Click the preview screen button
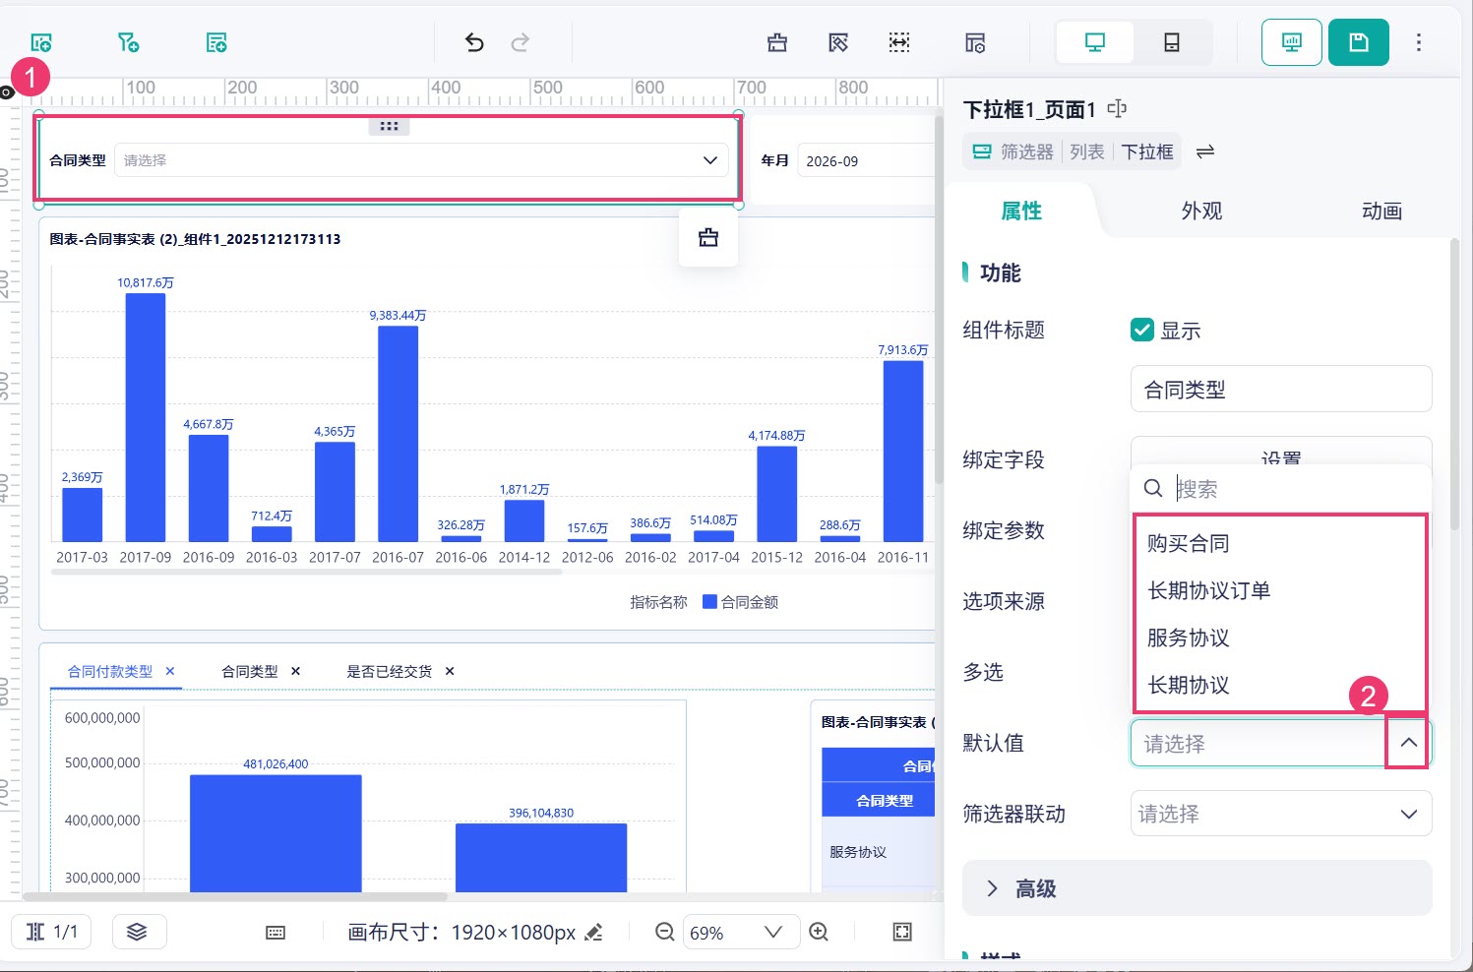This screenshot has height=972, width=1473. coord(1291,42)
